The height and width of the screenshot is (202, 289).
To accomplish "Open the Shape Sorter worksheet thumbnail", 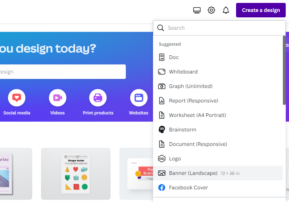I will (x=76, y=174).
